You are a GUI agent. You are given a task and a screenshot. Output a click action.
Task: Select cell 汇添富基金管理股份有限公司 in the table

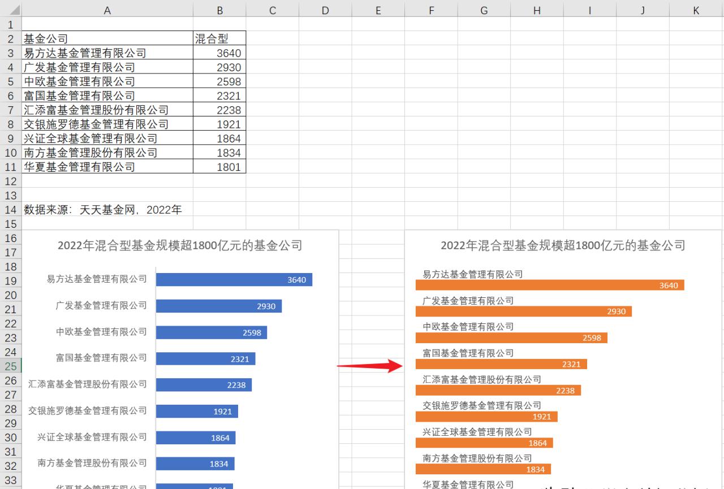point(107,110)
